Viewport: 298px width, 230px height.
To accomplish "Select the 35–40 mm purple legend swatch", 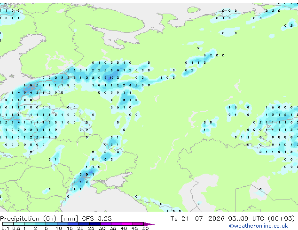I will pyautogui.click(x=117, y=224).
